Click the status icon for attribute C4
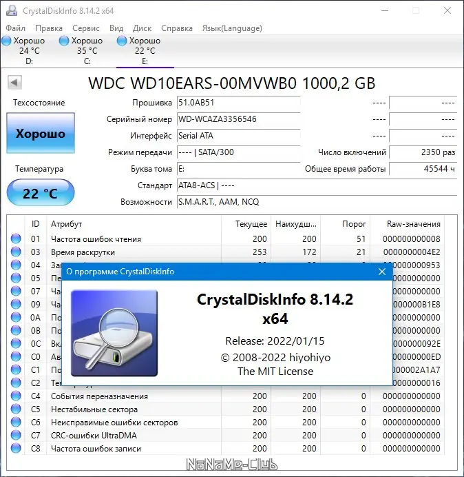The height and width of the screenshot is (477, 464). 16,396
